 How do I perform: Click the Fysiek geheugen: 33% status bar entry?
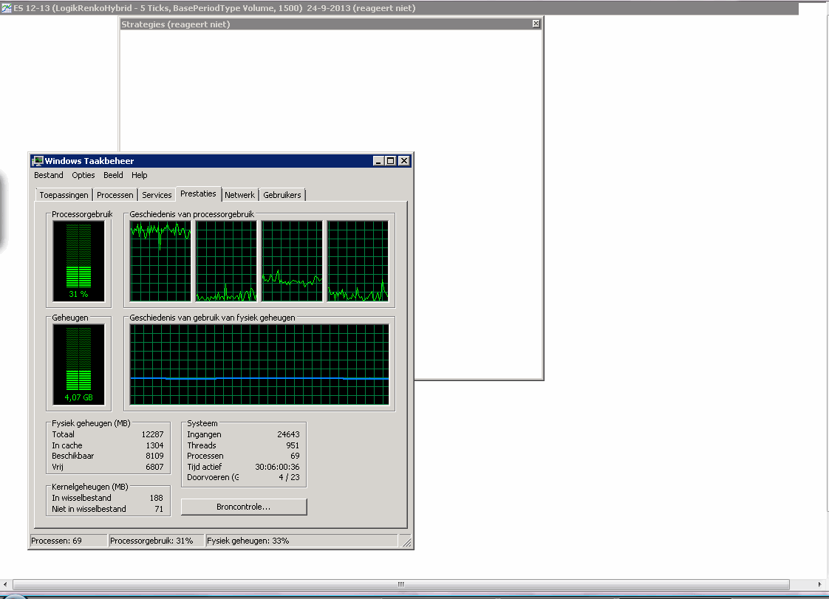click(301, 541)
